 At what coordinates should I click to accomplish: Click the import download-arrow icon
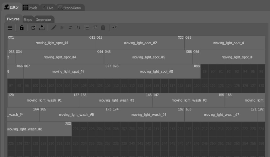[42, 28]
